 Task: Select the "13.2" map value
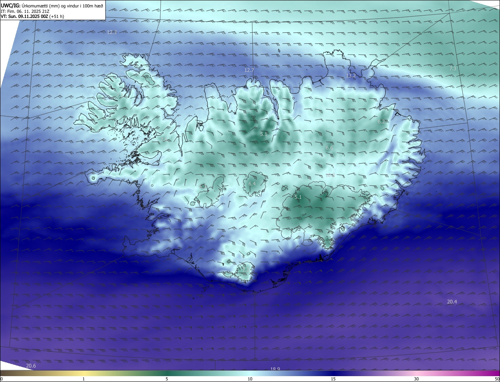351,75
